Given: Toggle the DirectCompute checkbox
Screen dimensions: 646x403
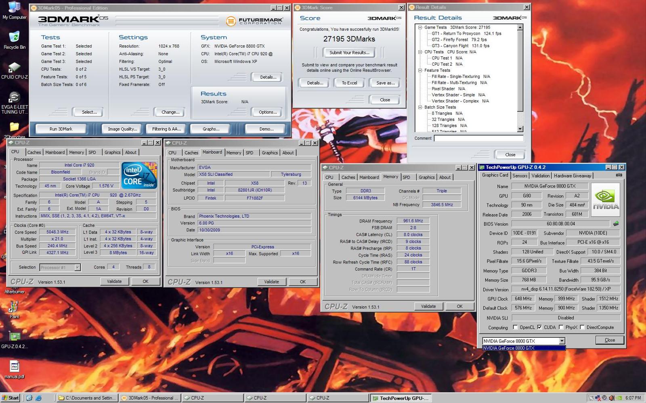Looking at the screenshot, I should pyautogui.click(x=582, y=327).
